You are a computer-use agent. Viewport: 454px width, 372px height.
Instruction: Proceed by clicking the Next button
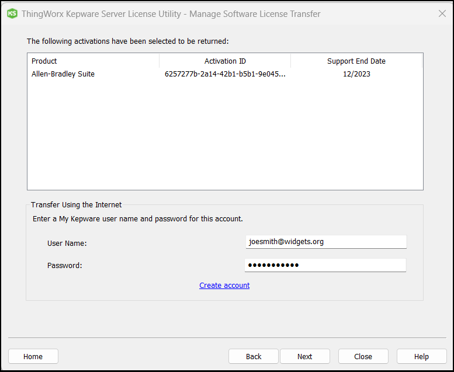pos(304,357)
